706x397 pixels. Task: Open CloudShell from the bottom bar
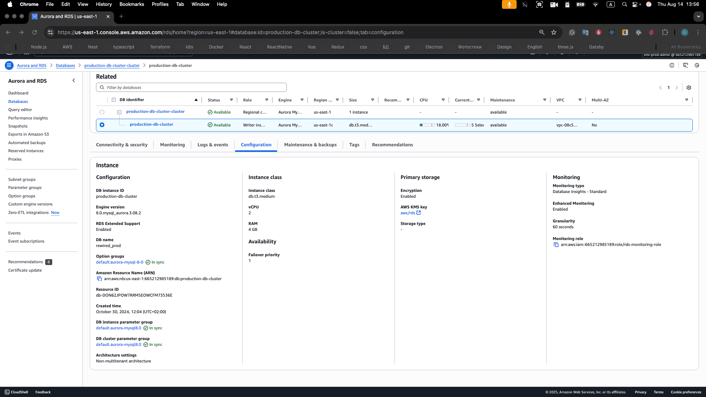pyautogui.click(x=16, y=392)
